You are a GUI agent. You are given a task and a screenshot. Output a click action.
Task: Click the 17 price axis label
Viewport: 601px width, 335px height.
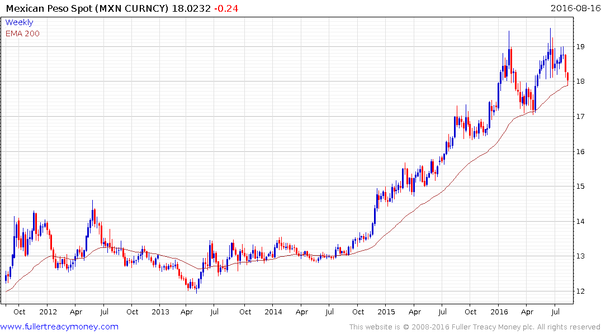click(580, 116)
